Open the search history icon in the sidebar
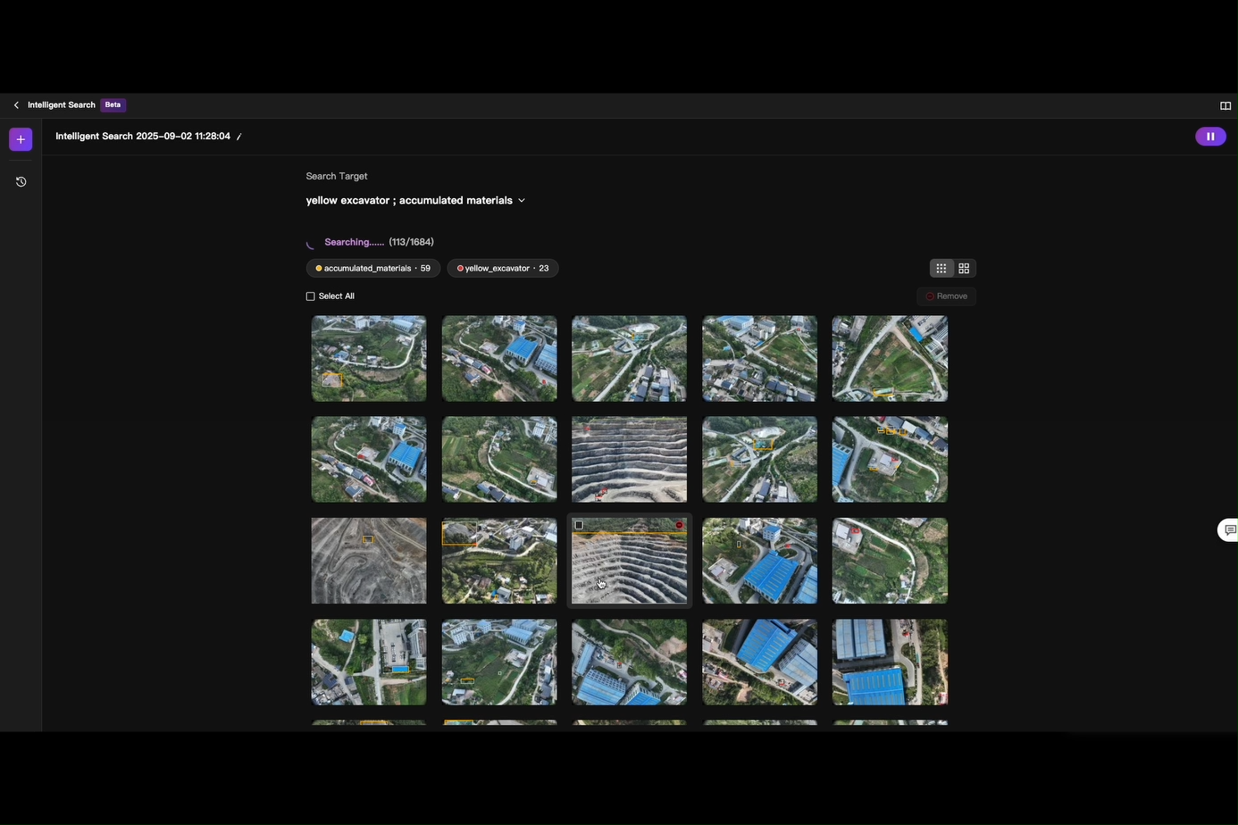 21,182
